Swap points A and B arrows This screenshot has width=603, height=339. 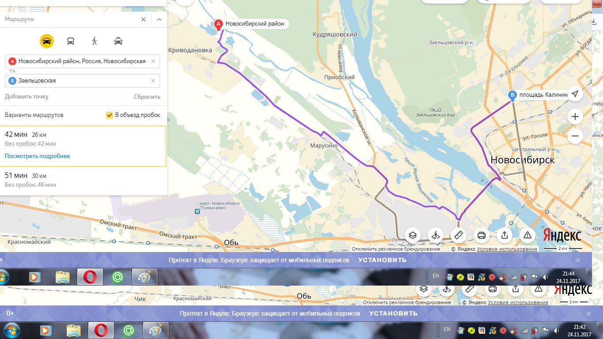12,71
